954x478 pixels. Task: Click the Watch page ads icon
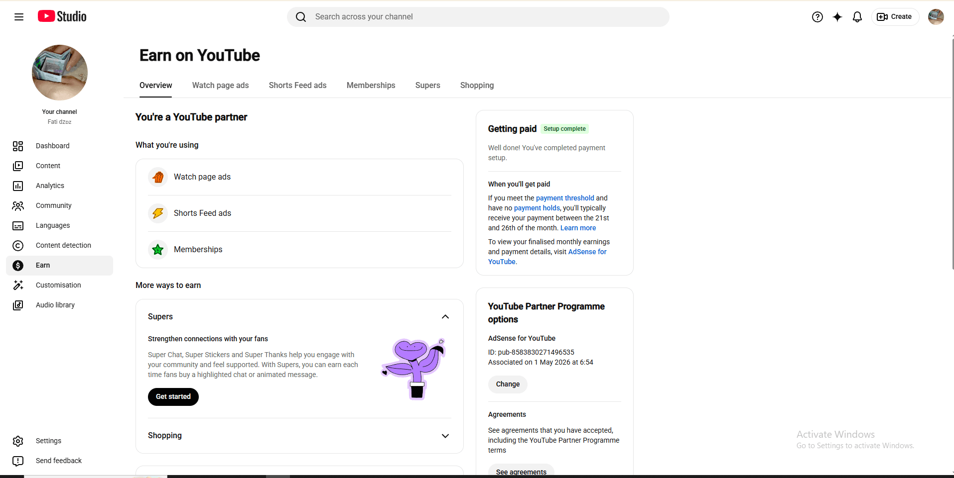tap(158, 177)
